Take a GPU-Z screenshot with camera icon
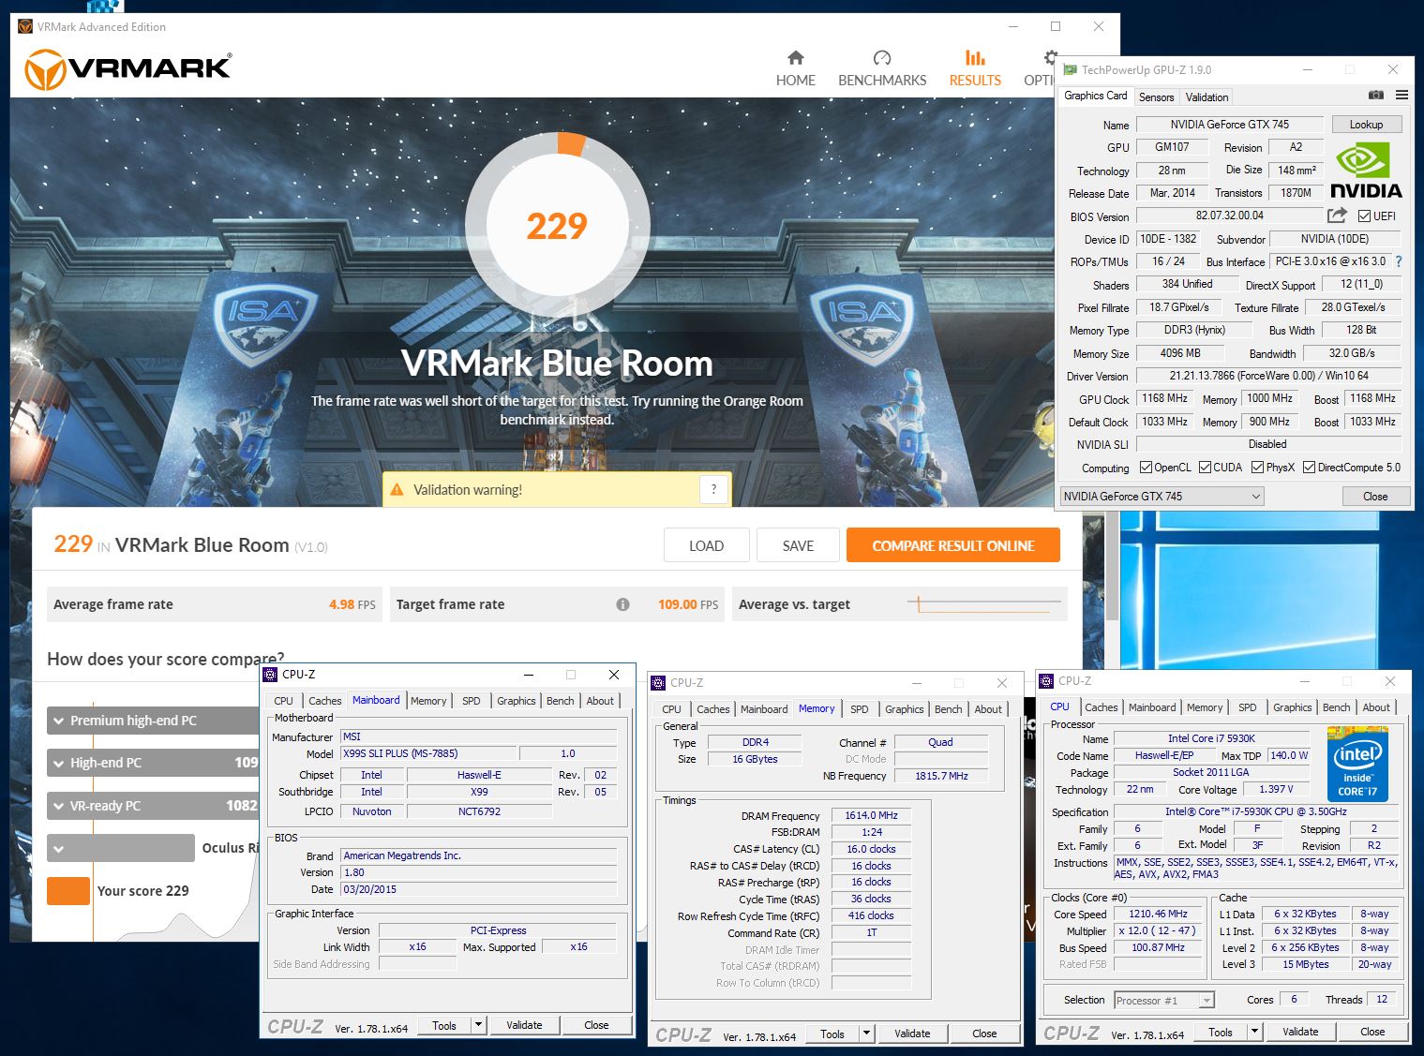Viewport: 1424px width, 1056px height. (x=1375, y=96)
